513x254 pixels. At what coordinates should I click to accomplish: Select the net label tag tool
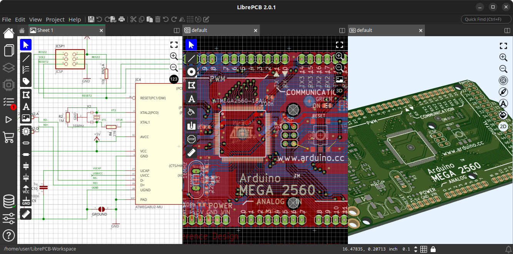point(26,81)
